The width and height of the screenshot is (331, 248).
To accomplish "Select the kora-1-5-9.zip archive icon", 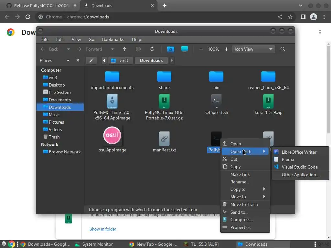I will [268, 101].
